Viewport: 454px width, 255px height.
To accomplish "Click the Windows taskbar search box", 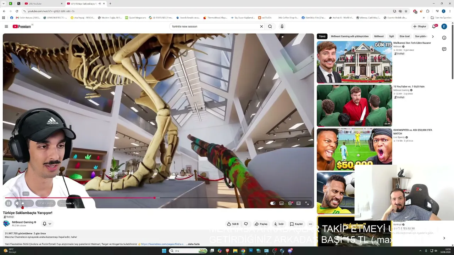I will [188, 251].
